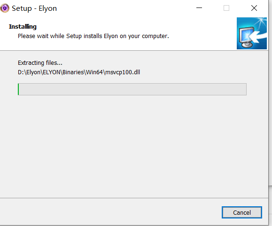Minimize the Setup - Elyon window

199,8
